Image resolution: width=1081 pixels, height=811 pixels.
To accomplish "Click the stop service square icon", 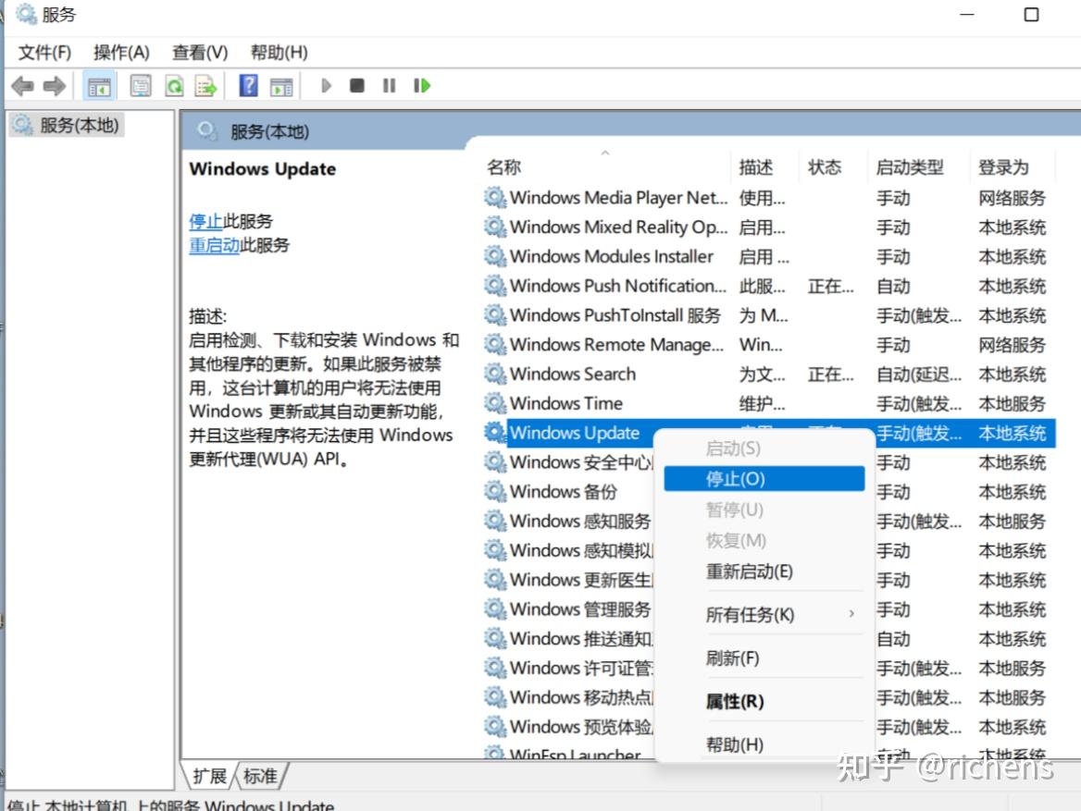I will tap(356, 85).
